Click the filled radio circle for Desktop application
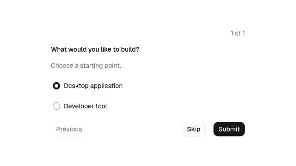Image resolution: width=296 pixels, height=166 pixels. [56, 86]
